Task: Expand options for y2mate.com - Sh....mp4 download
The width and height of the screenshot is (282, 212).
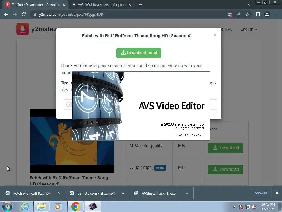Action: [x=123, y=194]
